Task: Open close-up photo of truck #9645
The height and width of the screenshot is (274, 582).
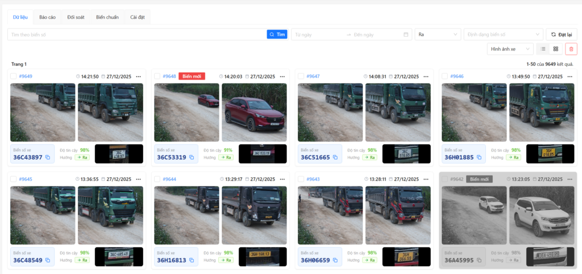Action: (111, 215)
